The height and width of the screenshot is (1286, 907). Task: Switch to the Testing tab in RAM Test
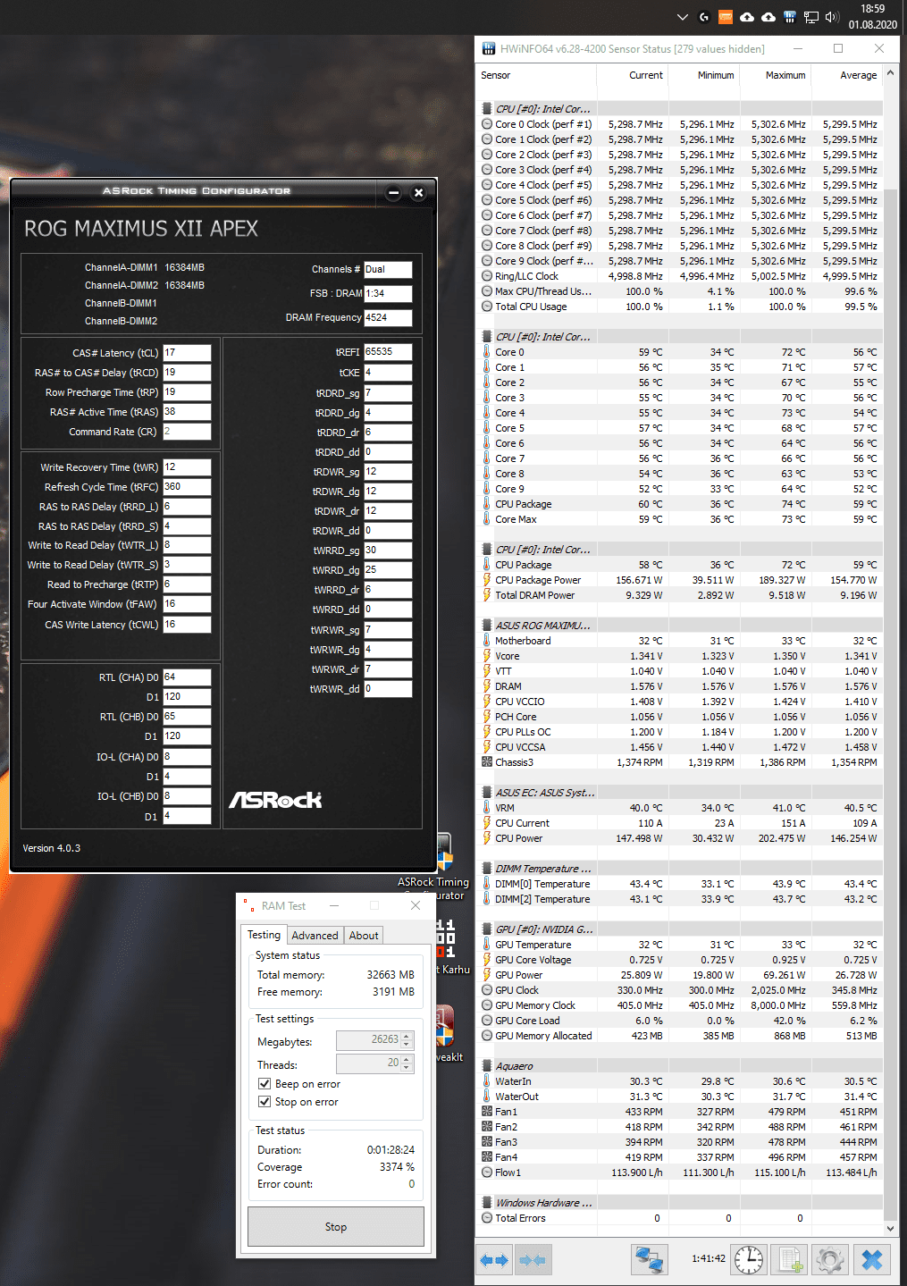tap(265, 935)
